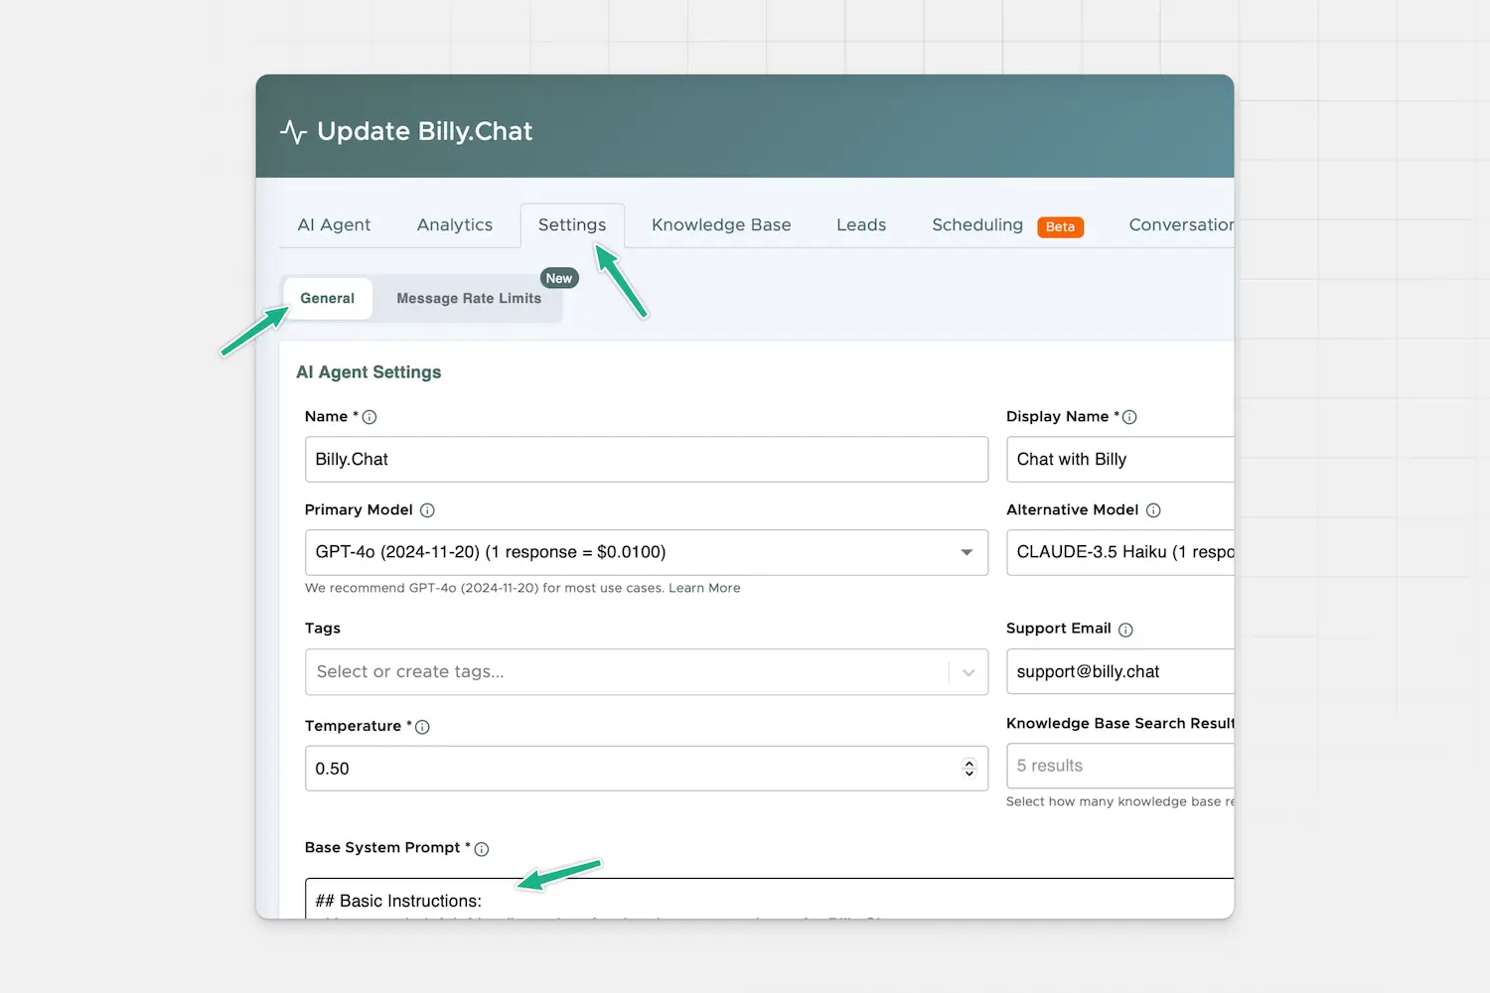Click the New badge on Message Rate Limits
Viewport: 1490px width, 993px height.
pos(559,278)
